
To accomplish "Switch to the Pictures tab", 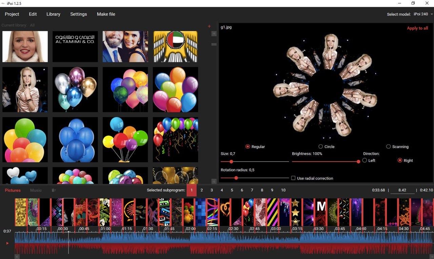I will click(13, 190).
